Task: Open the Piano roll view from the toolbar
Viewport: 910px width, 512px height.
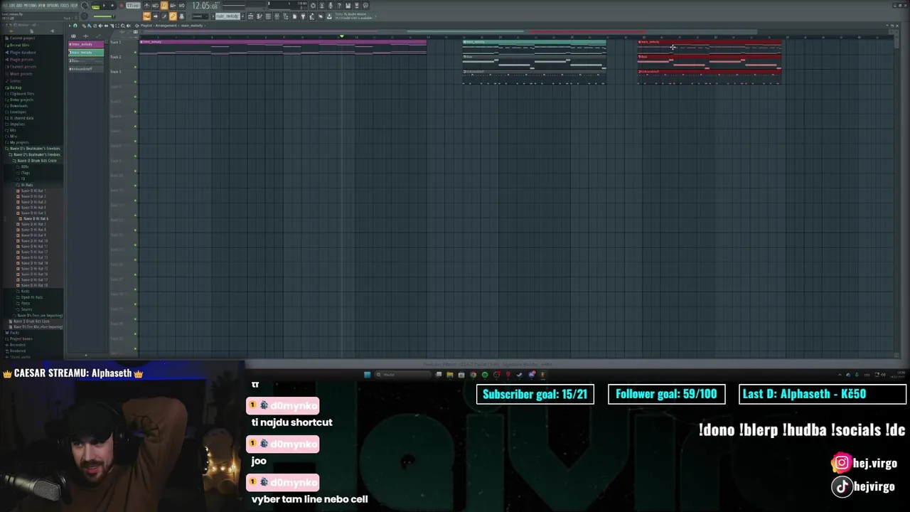Action: 259,16
